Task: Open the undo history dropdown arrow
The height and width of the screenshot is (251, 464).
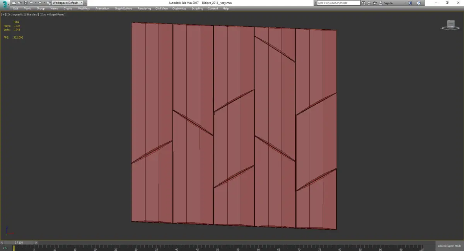Action: pos(36,3)
